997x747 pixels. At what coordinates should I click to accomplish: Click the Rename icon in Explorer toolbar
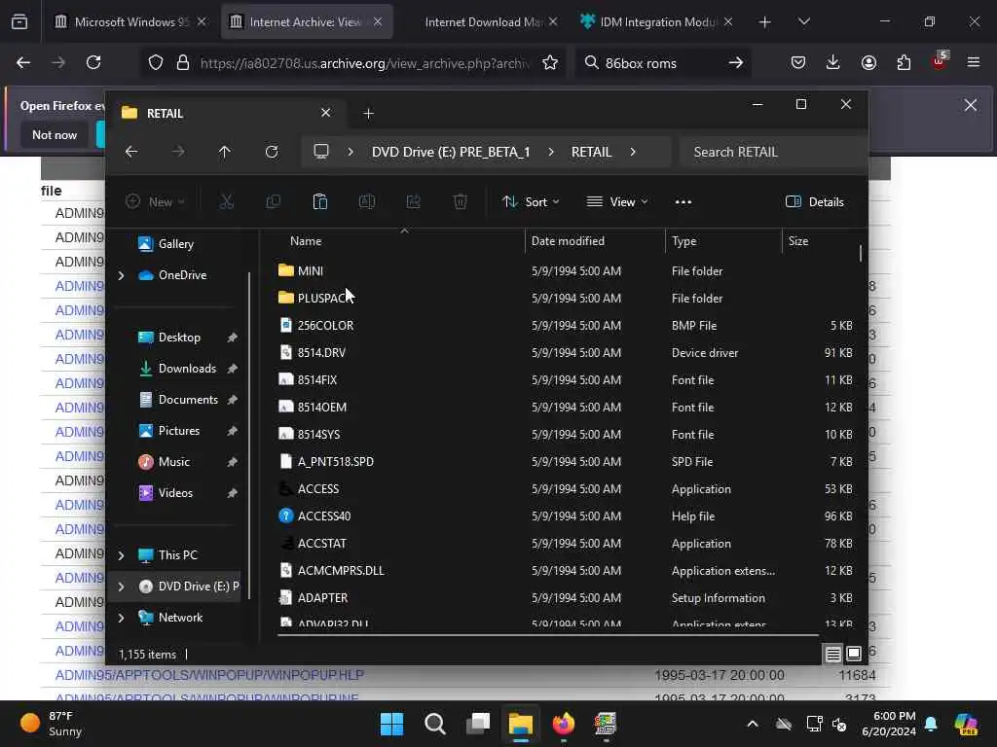click(x=367, y=202)
